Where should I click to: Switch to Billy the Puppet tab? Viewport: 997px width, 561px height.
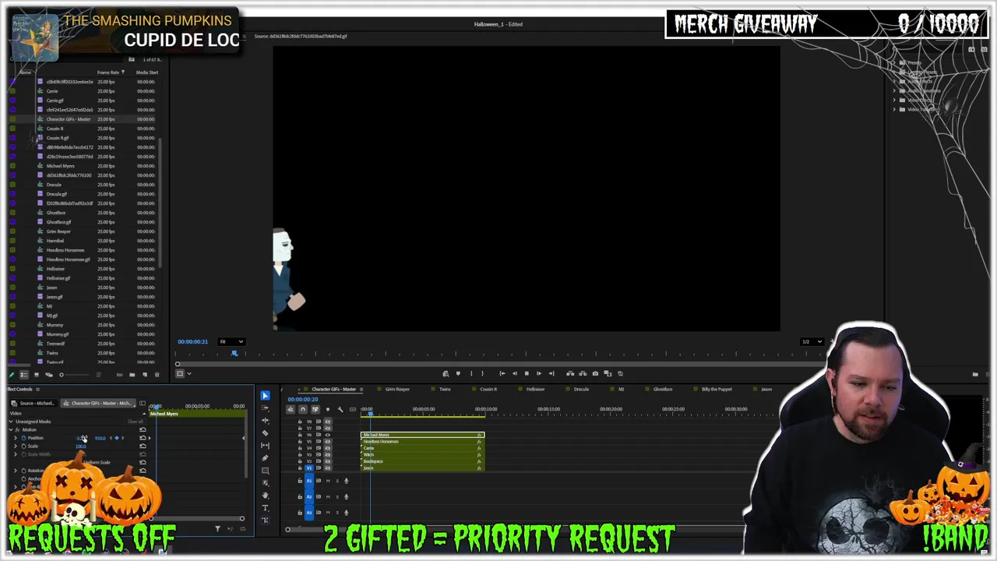click(x=717, y=389)
